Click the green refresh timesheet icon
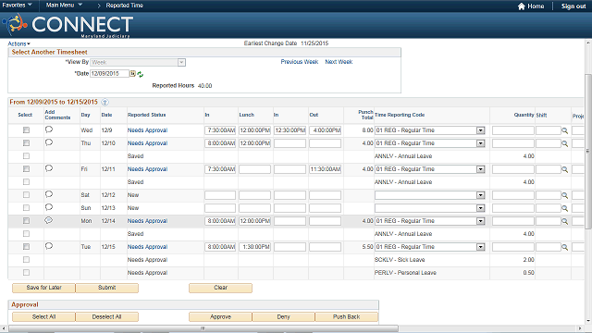 click(141, 74)
